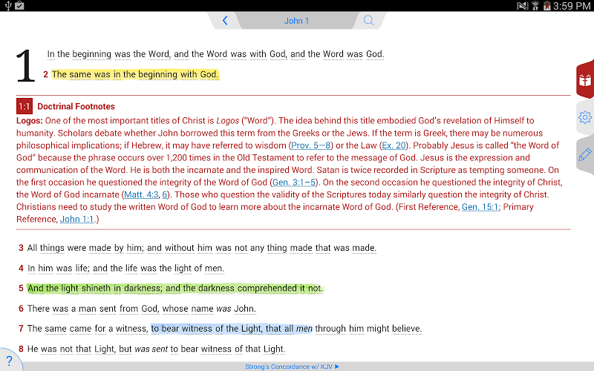Tap green highlighted verse 5 text
This screenshot has width=594, height=371.
tap(175, 289)
